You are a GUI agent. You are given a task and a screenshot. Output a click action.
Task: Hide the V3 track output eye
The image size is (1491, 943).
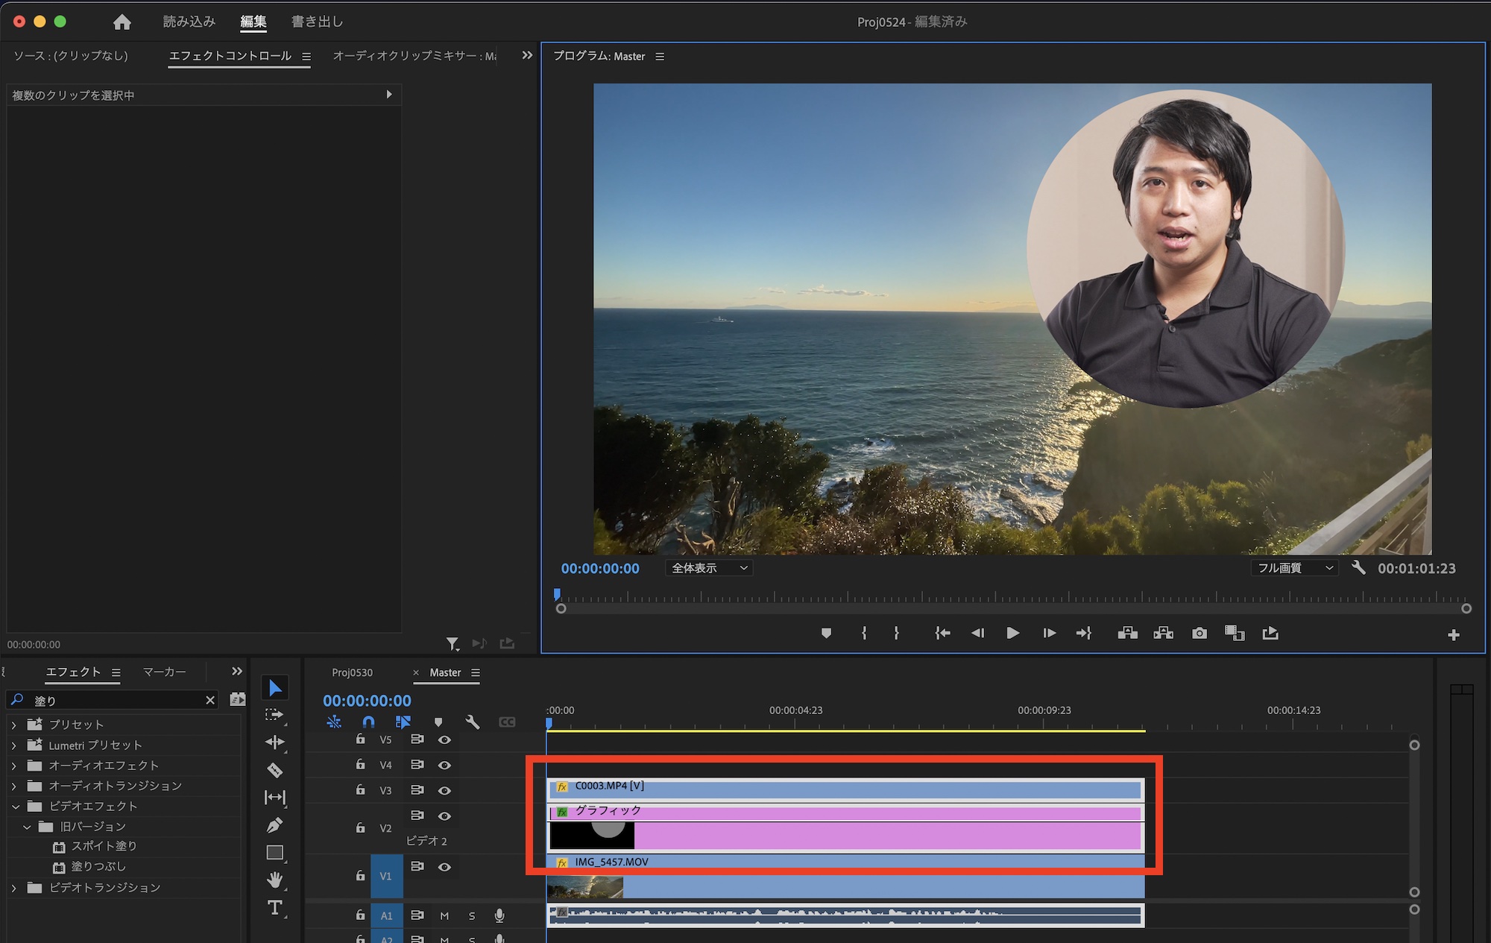click(x=444, y=790)
